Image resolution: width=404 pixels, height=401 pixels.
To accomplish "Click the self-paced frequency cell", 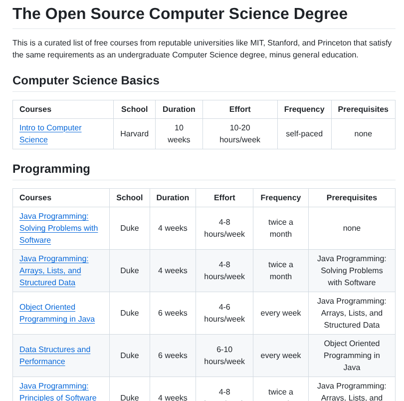I will pyautogui.click(x=304, y=134).
